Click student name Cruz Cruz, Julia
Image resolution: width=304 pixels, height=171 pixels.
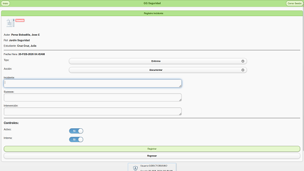tap(27, 46)
